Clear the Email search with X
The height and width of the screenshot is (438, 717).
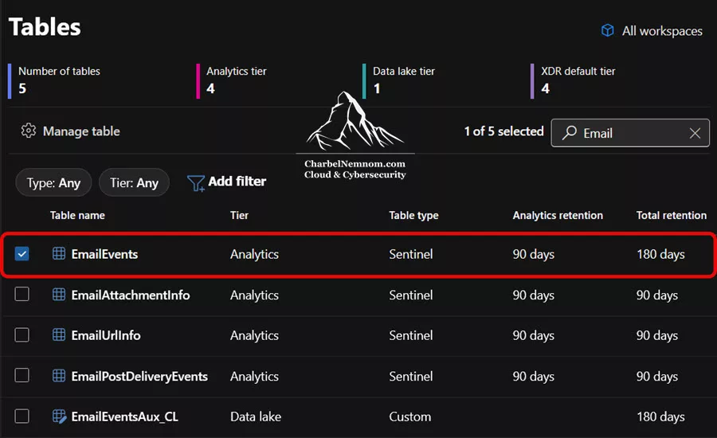[x=695, y=133]
